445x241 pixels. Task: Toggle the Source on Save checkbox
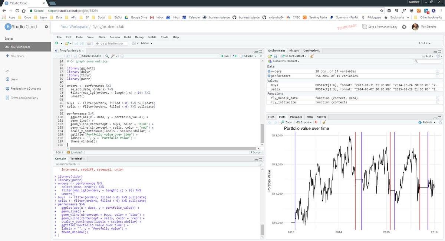click(80, 56)
